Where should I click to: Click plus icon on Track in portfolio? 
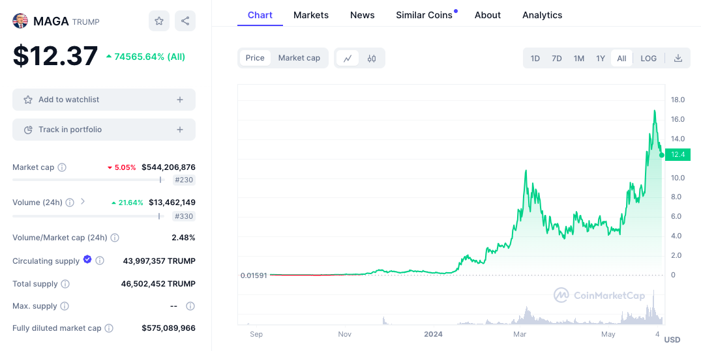(180, 130)
